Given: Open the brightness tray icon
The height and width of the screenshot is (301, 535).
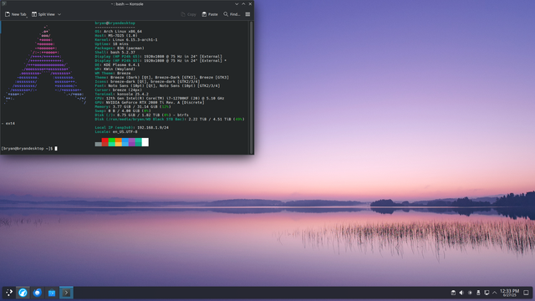Looking at the screenshot, I should coord(470,293).
